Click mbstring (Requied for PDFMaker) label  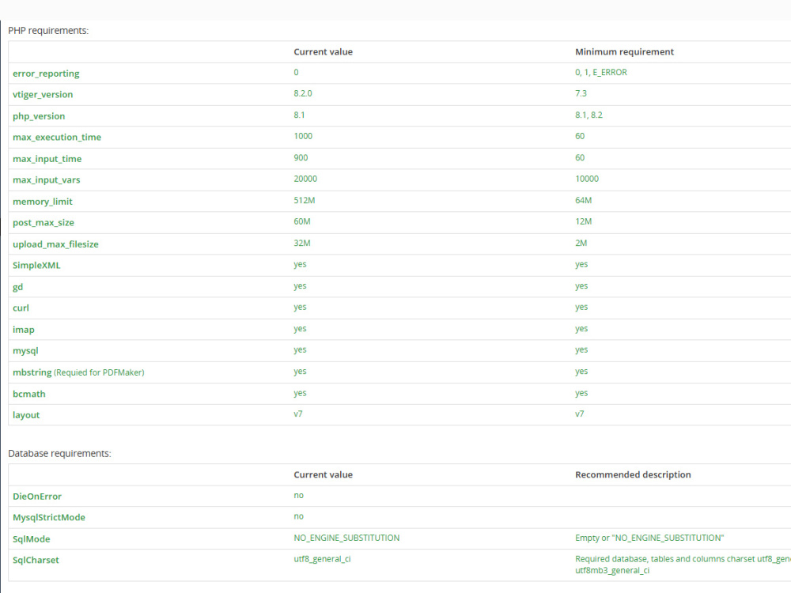coord(78,372)
